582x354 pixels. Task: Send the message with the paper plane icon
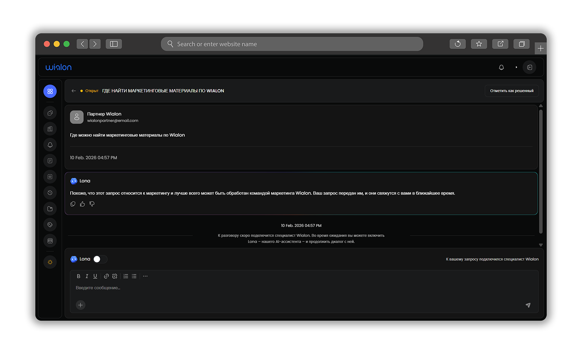(528, 305)
